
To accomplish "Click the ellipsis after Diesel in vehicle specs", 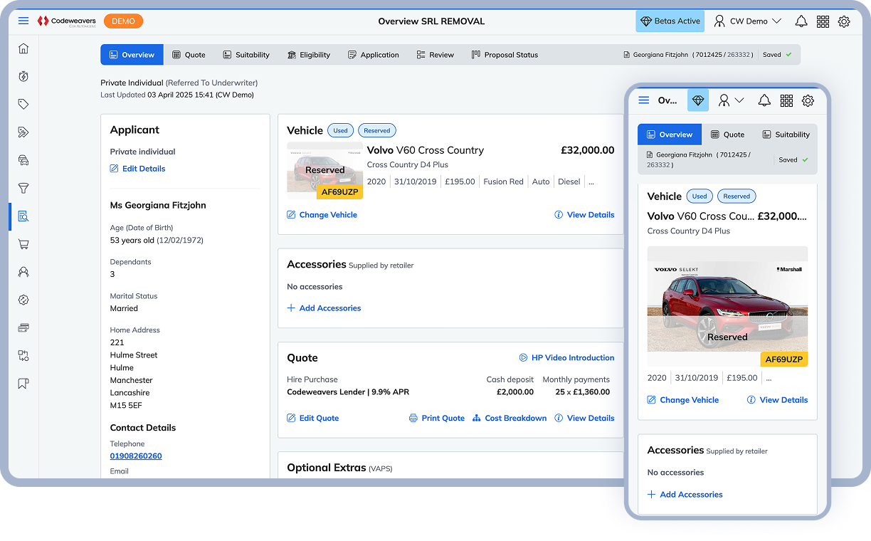I will (x=591, y=182).
